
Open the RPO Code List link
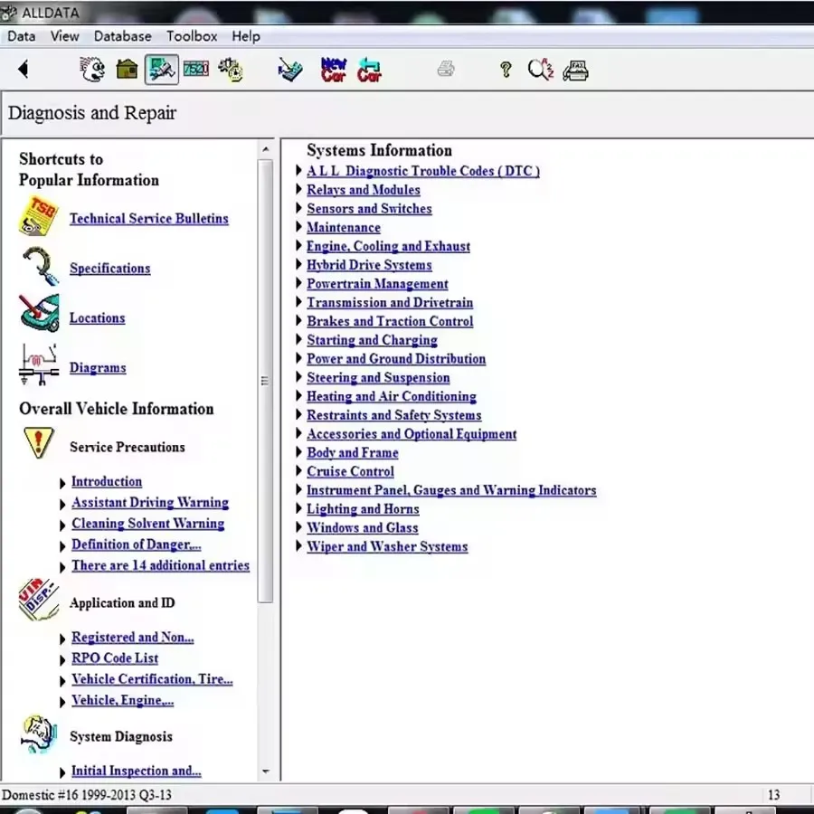pyautogui.click(x=115, y=658)
